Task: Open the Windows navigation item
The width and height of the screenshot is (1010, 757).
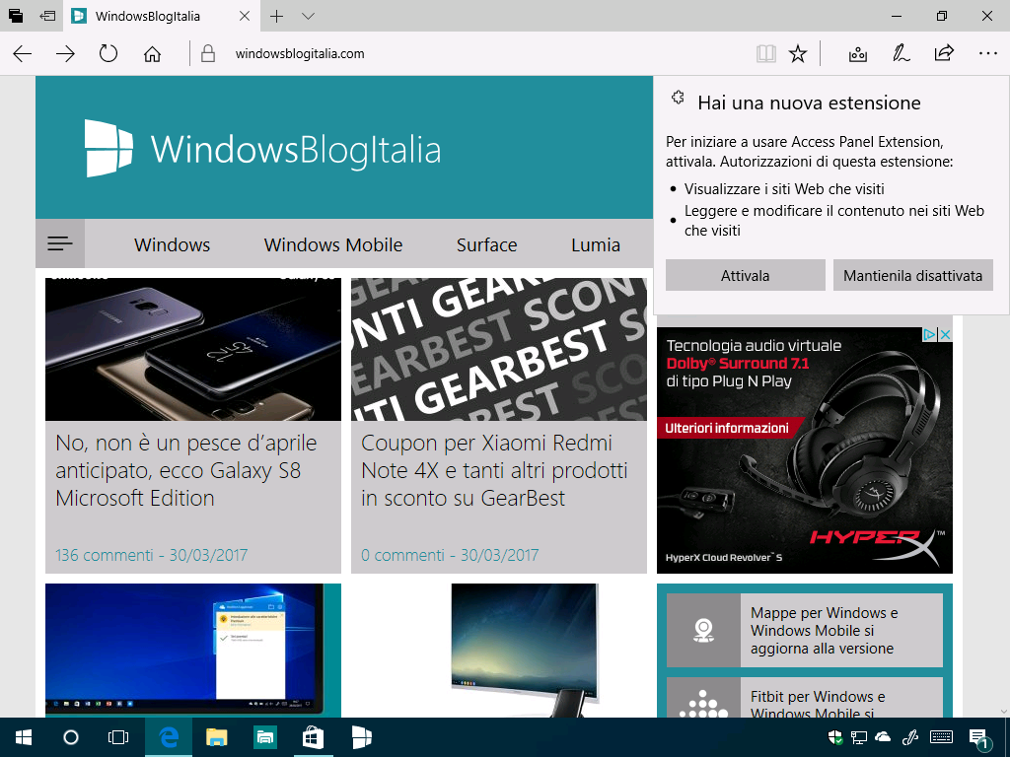Action: point(172,244)
